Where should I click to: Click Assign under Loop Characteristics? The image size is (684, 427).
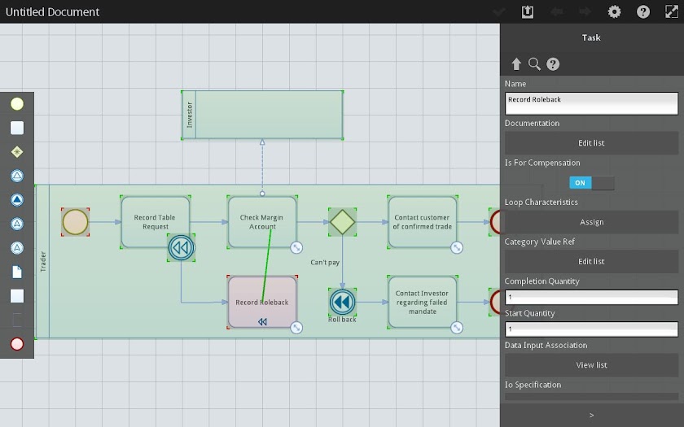(x=591, y=222)
